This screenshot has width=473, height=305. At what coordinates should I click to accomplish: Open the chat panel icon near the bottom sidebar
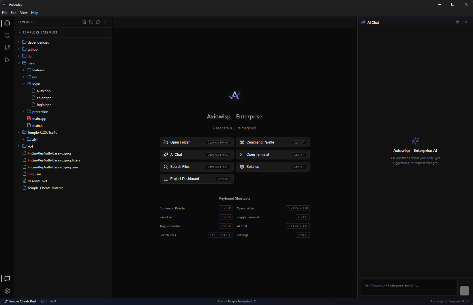pos(7,279)
